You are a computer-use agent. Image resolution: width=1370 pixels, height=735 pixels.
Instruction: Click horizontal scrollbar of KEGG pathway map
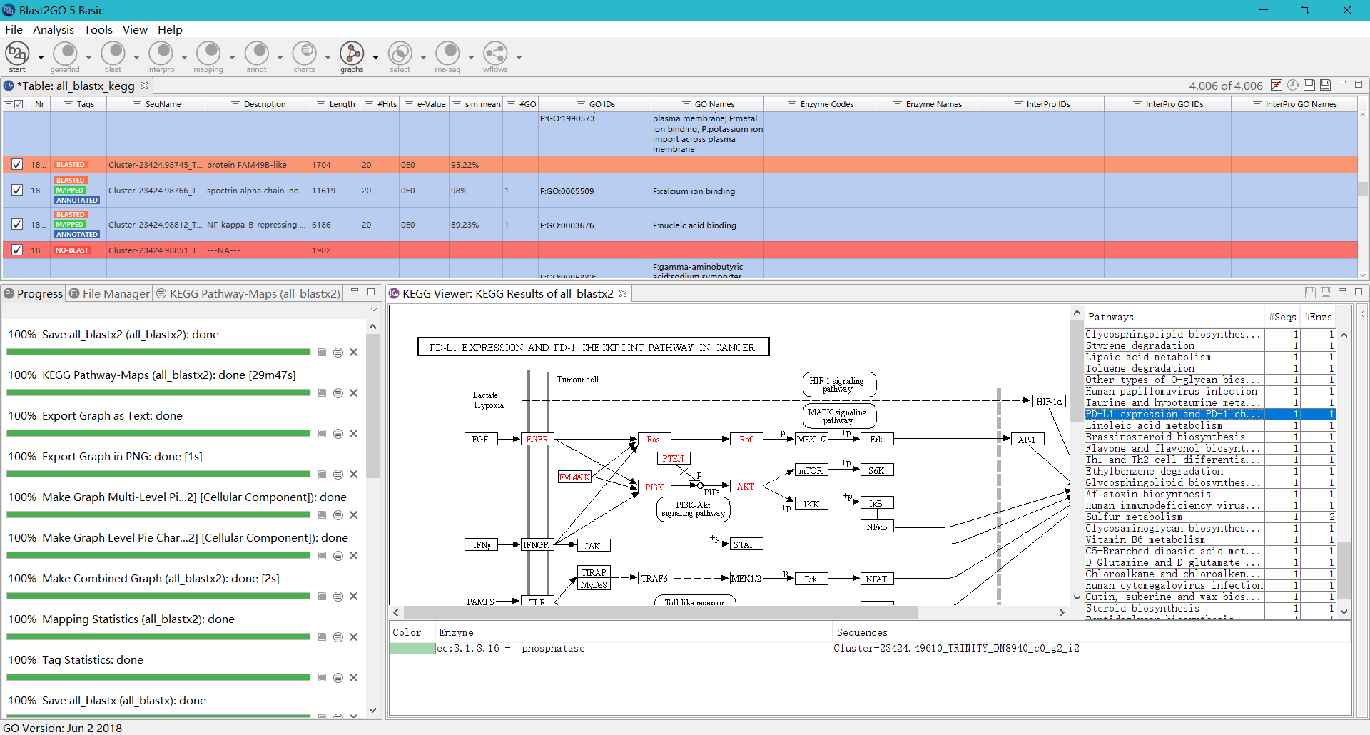[661, 612]
